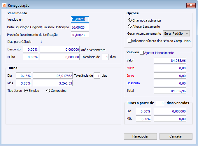Click the Data Liquidação Original date field
Image resolution: width=198 pixels, height=146 pixels.
pyautogui.click(x=80, y=27)
